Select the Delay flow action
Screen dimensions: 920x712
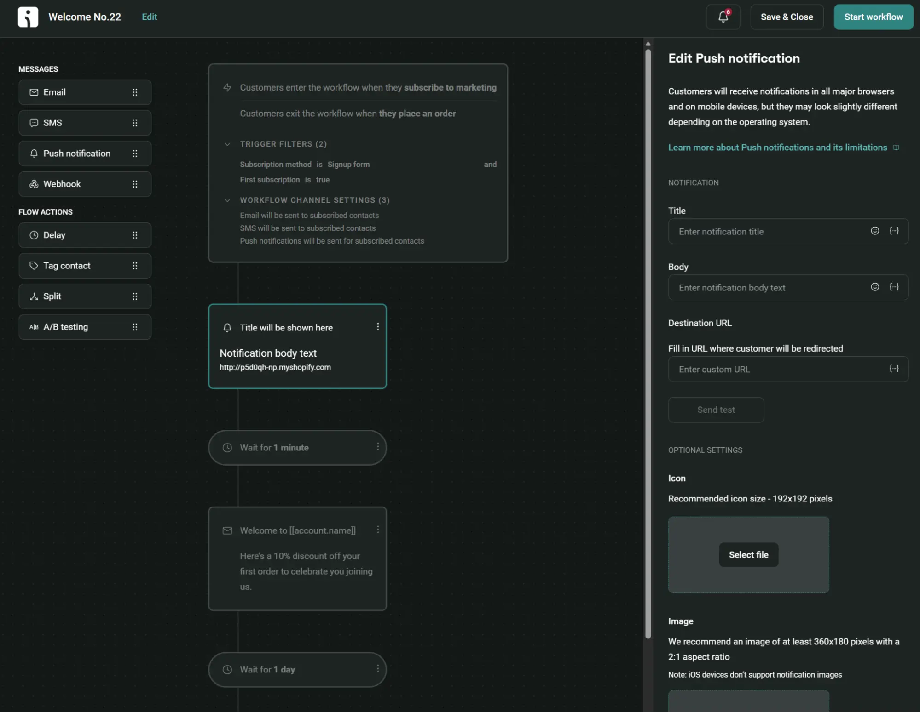tap(85, 235)
